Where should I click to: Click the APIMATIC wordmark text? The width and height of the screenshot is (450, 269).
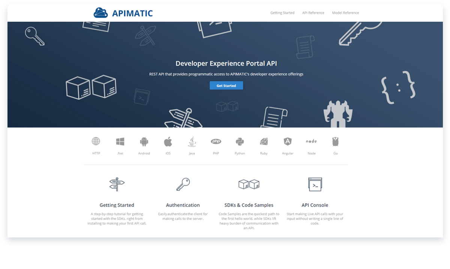[x=132, y=14]
